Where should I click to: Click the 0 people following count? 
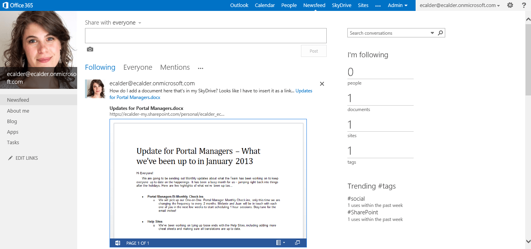click(350, 72)
